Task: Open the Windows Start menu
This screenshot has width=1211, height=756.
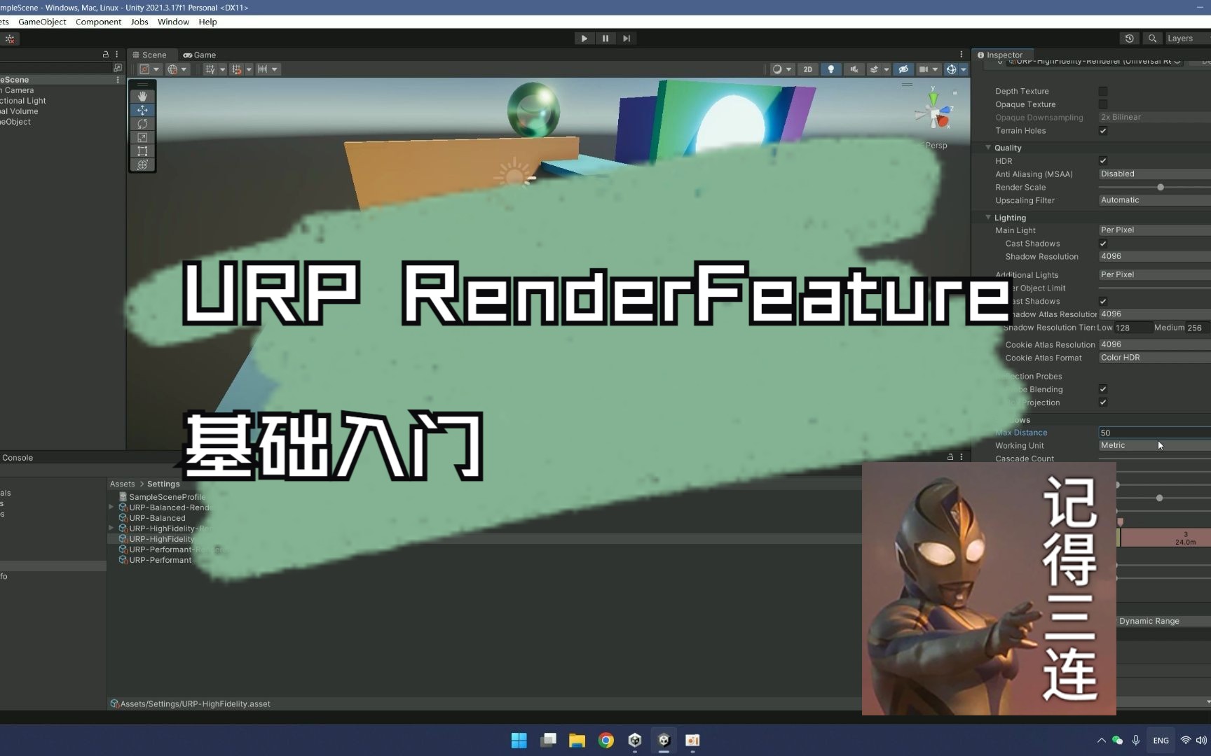Action: [x=519, y=740]
